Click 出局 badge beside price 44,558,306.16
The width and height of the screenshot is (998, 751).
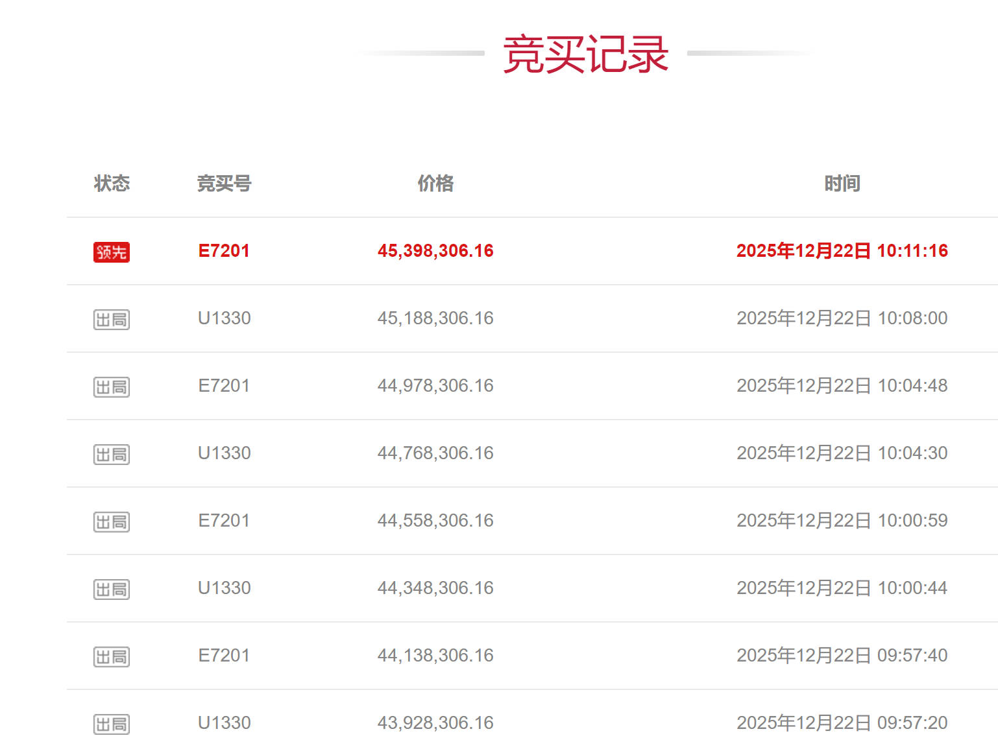point(112,521)
